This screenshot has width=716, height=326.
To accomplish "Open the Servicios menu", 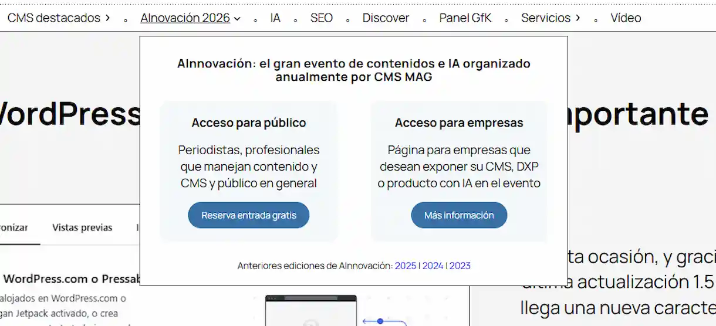I will 546,18.
